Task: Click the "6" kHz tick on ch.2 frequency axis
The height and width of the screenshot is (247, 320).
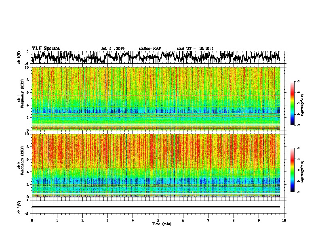Action: click(x=28, y=159)
